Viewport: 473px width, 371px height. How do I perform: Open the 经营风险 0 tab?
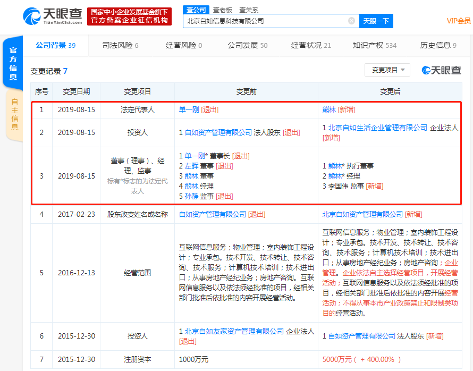184,45
